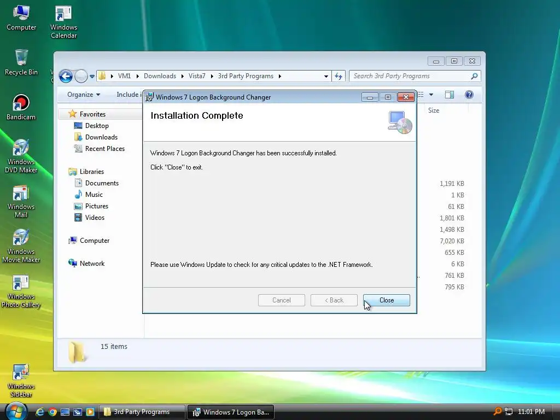Maximize the Explorer window

click(454, 61)
